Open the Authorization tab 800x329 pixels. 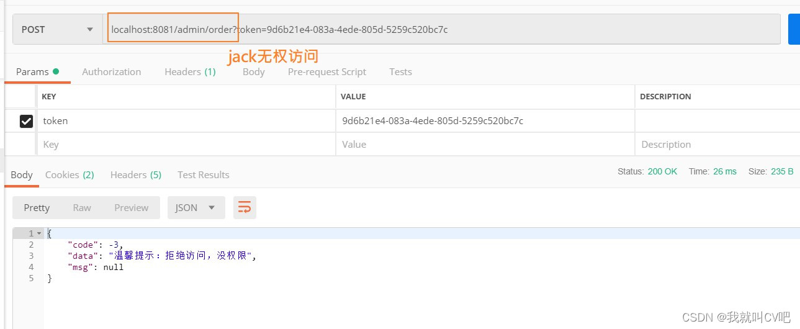coord(112,72)
